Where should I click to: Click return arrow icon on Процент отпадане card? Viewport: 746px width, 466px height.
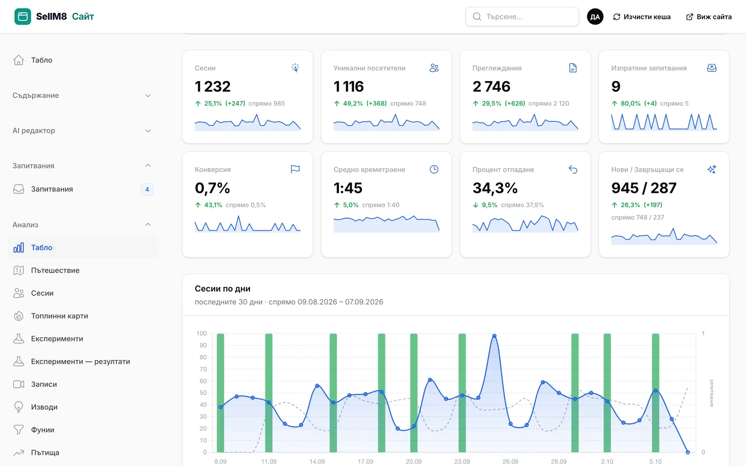point(573,169)
